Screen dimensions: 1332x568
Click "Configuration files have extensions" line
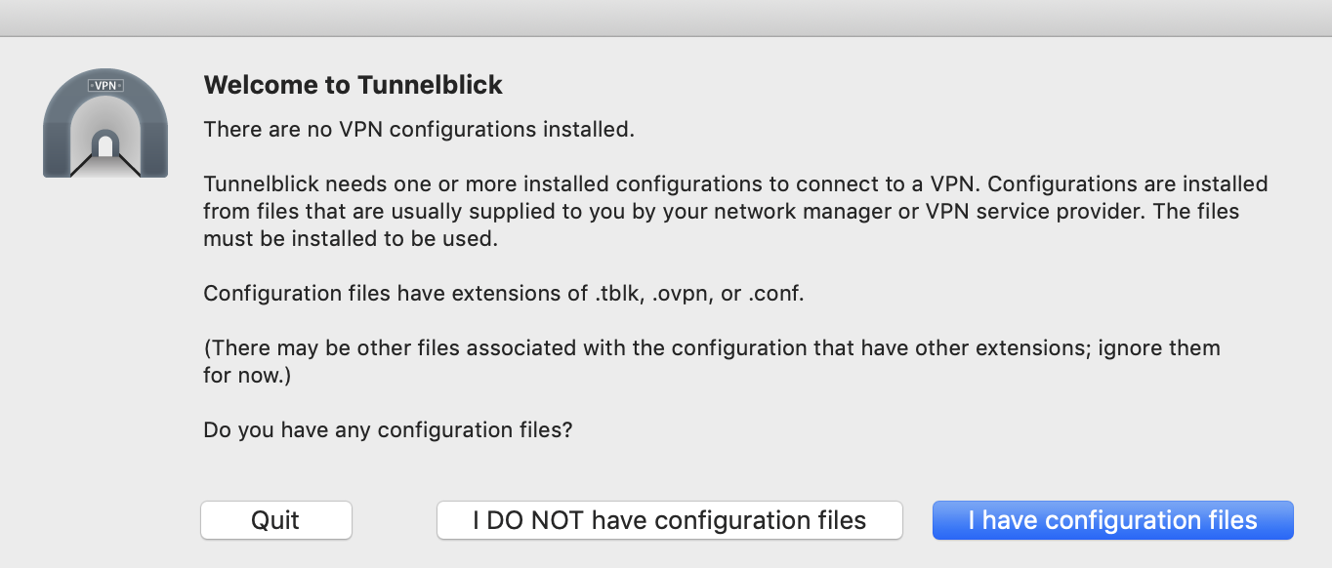tap(395, 294)
